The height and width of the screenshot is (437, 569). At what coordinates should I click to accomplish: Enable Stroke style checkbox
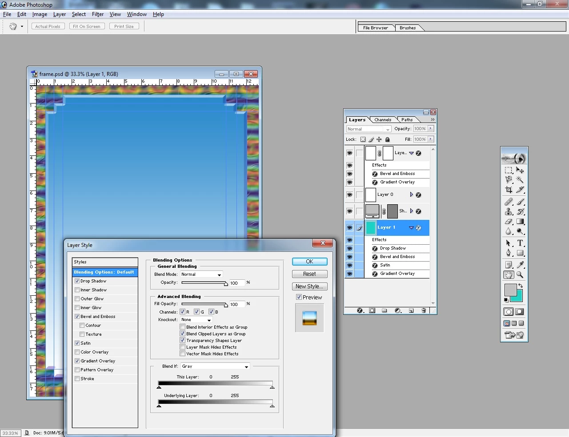(x=77, y=379)
